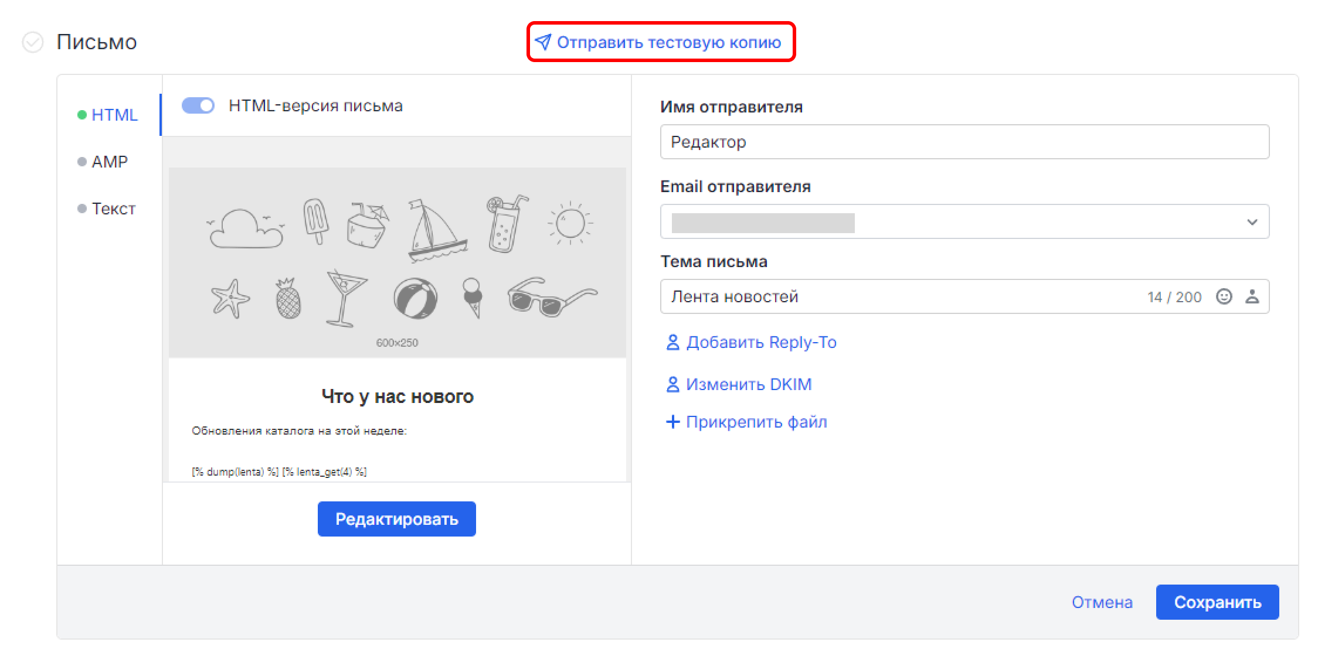Click the person icon next to Изменить DKIM
The image size is (1318, 649).
coord(672,384)
